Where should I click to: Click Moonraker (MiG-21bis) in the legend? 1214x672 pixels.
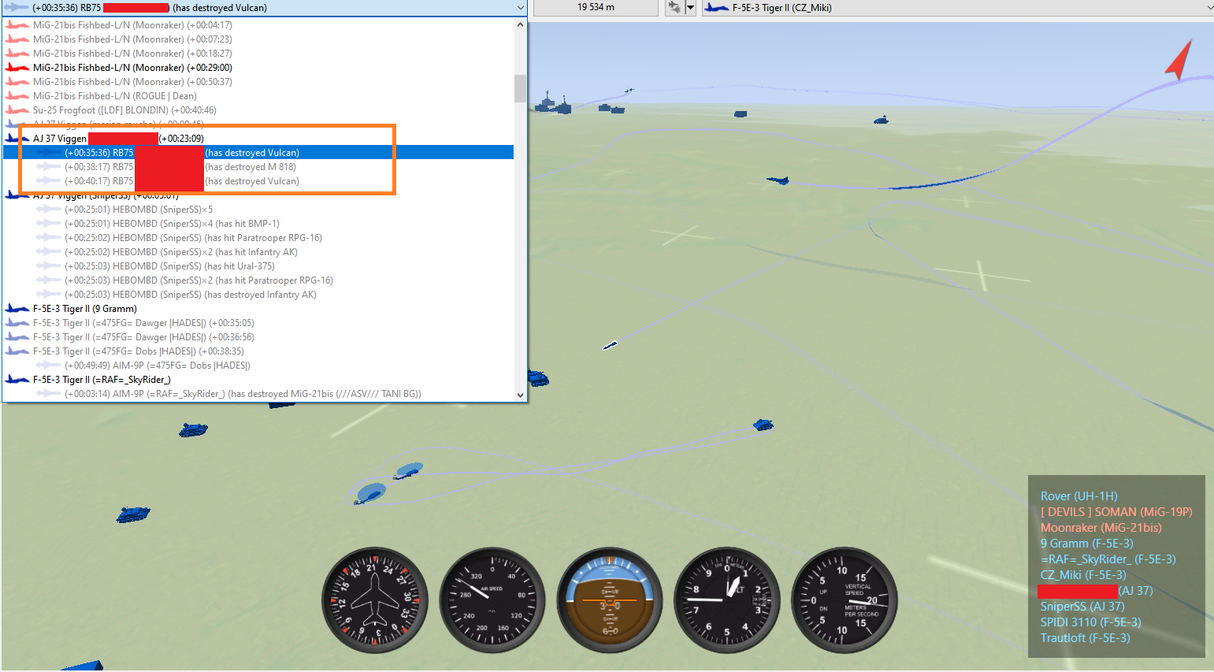[1101, 528]
